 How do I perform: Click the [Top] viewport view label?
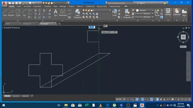click(6, 28)
